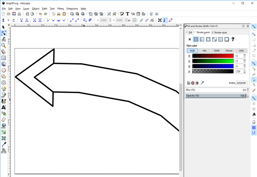
Task: Pick the Calligraphy tool
Action: [x=4, y=101]
